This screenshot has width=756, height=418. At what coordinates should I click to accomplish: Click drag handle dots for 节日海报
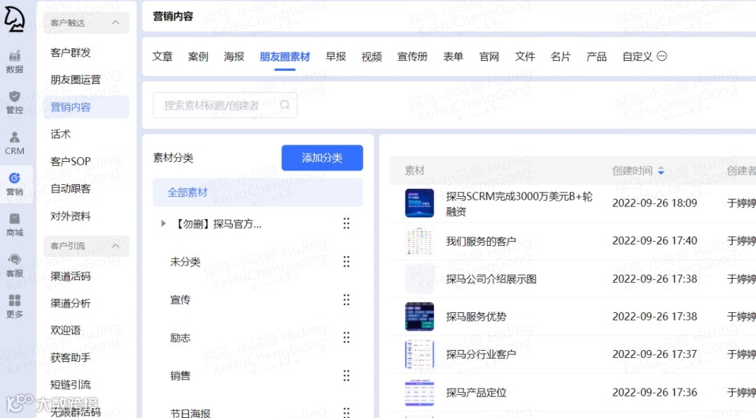tap(346, 412)
